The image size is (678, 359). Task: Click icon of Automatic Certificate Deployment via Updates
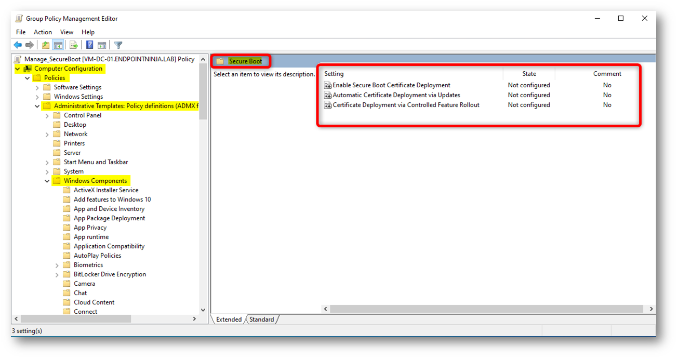(328, 95)
